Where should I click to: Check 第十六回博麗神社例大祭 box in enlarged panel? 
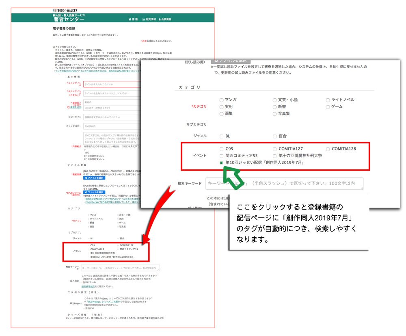(x=275, y=156)
